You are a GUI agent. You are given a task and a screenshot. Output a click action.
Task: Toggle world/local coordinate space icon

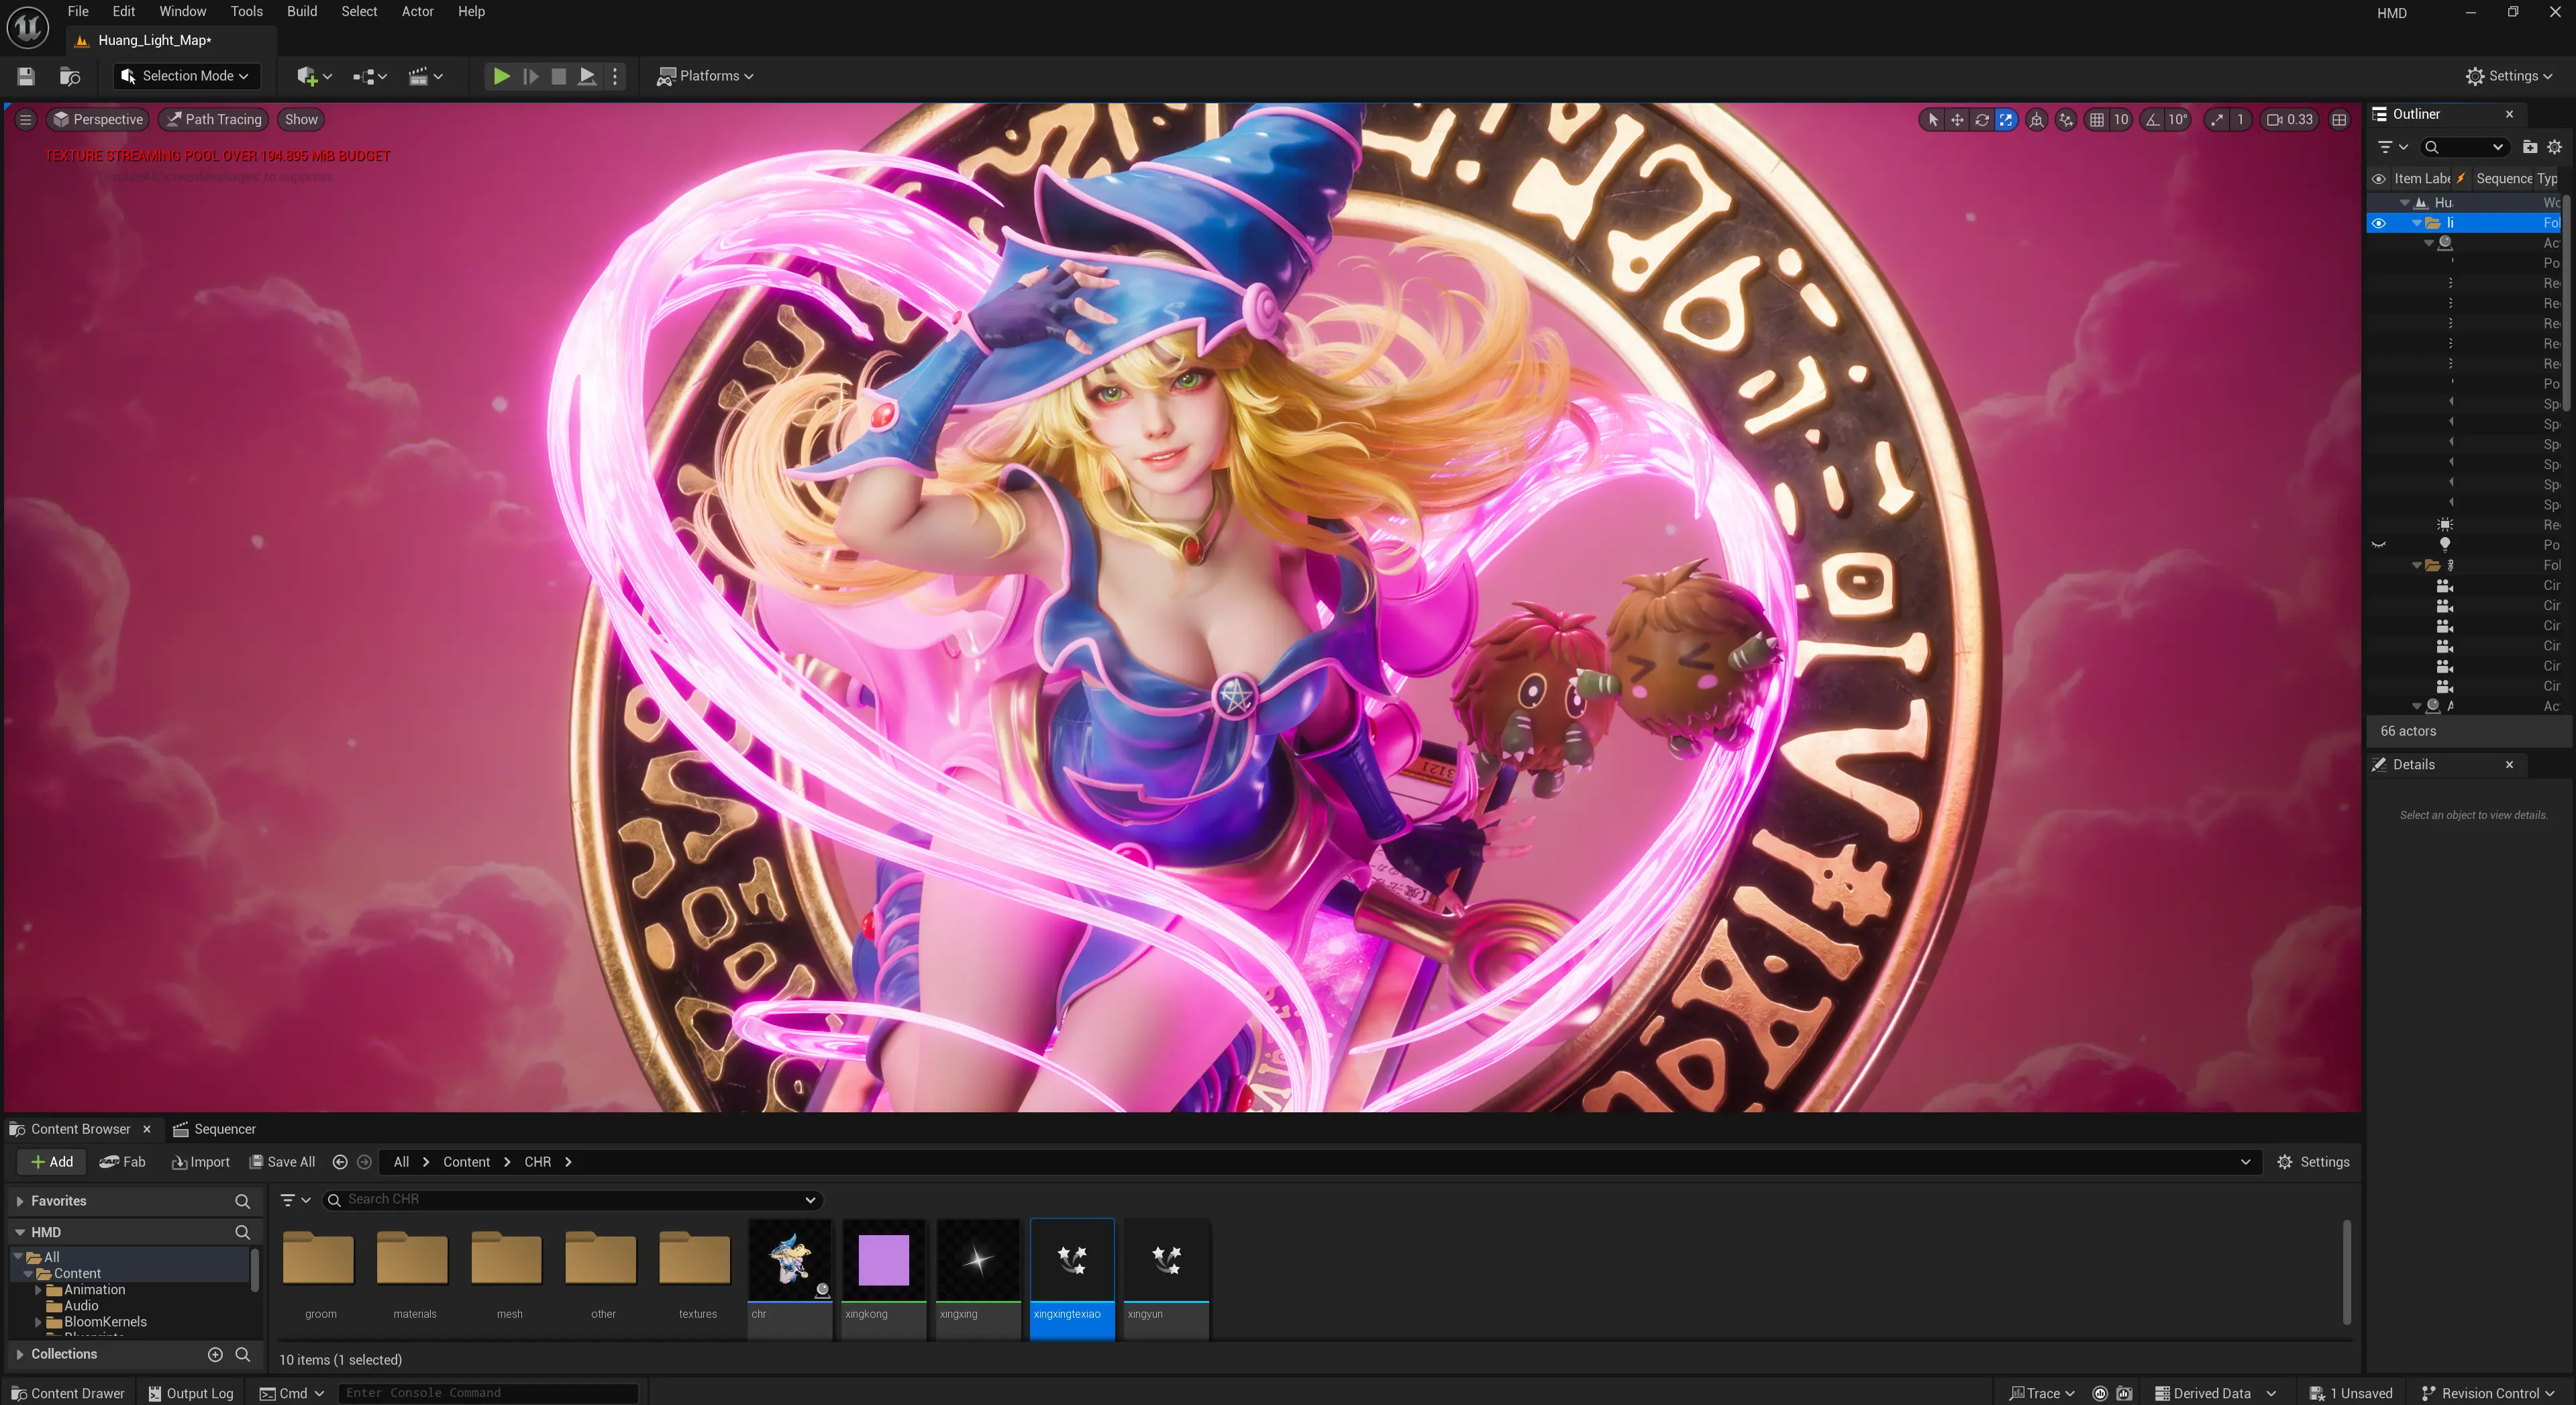point(2036,119)
